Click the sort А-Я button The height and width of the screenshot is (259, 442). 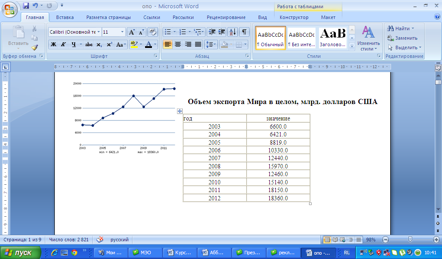click(233, 32)
